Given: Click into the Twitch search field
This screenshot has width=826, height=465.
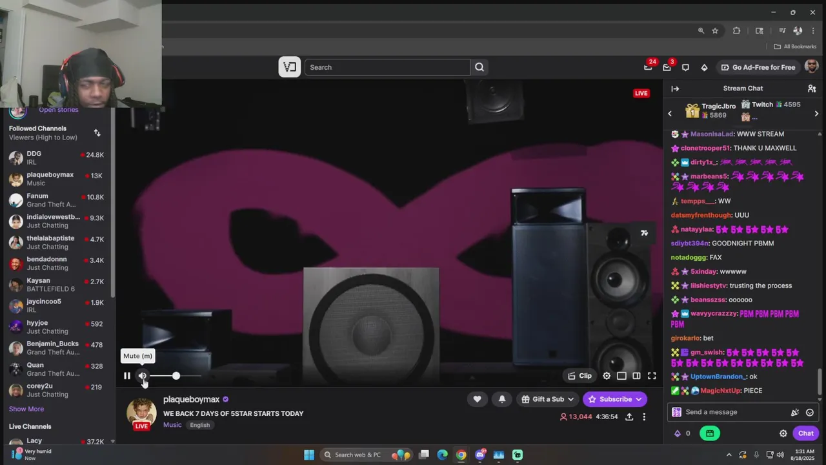Looking at the screenshot, I should [387, 67].
